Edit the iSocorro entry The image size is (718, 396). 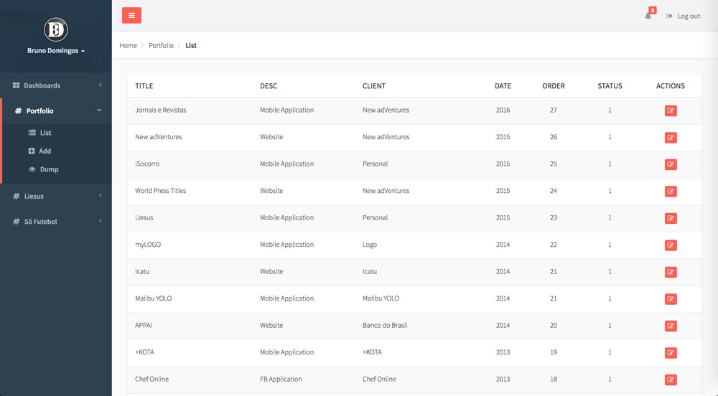(671, 164)
